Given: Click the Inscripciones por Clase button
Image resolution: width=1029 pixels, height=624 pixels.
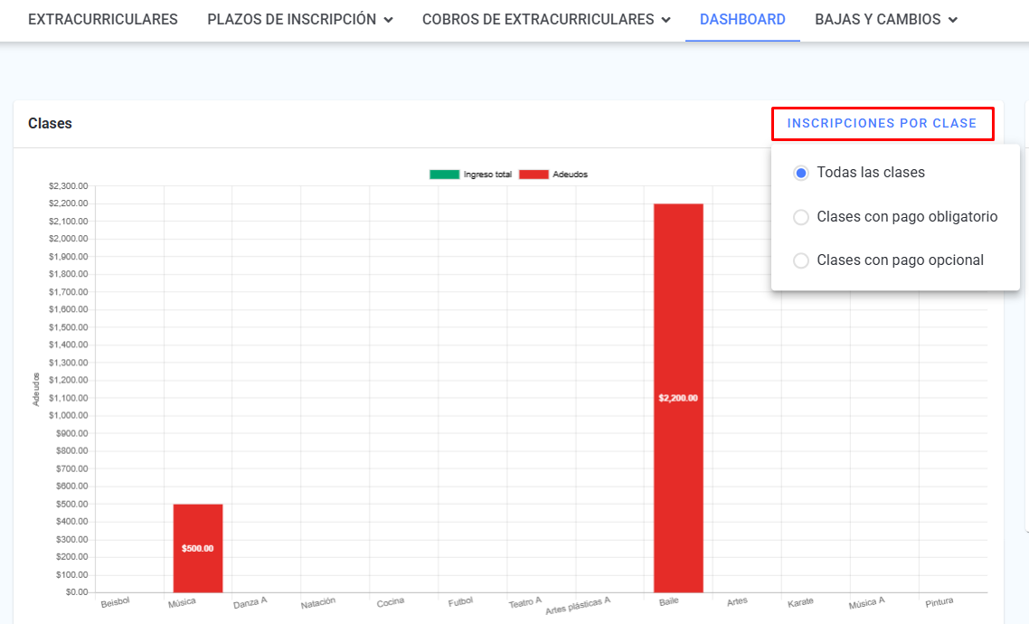Looking at the screenshot, I should [x=882, y=123].
